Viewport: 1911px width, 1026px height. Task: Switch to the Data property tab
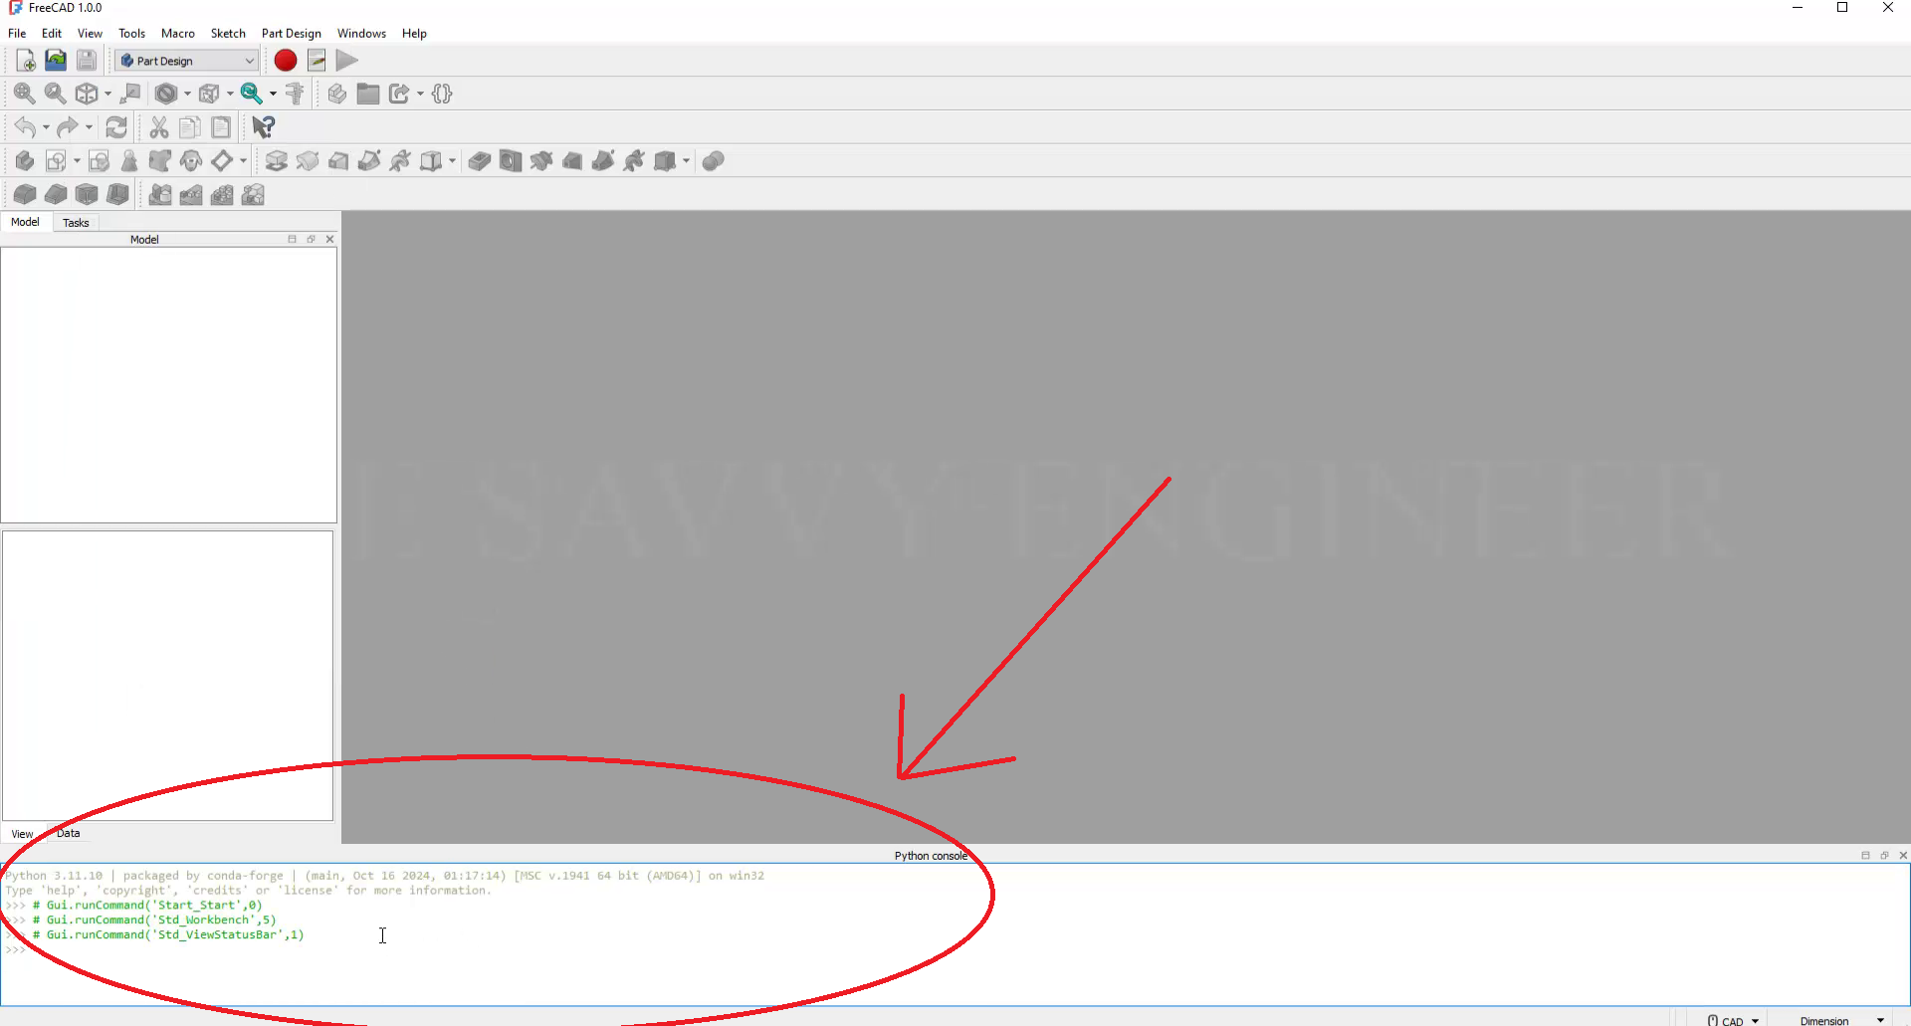coord(69,833)
